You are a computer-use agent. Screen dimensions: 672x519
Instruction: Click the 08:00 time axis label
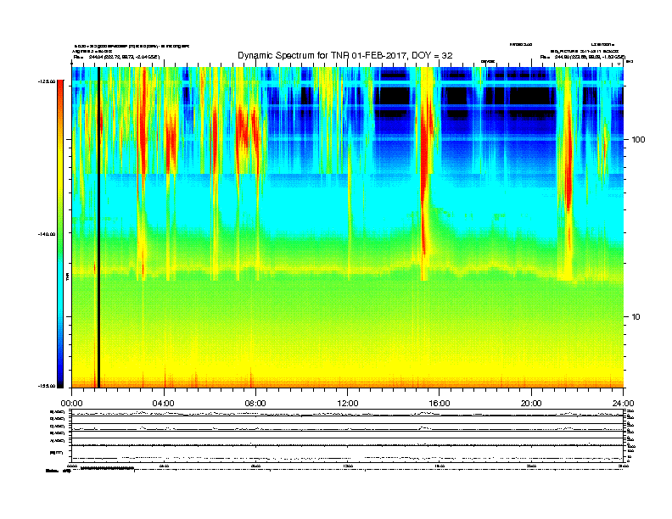255,404
